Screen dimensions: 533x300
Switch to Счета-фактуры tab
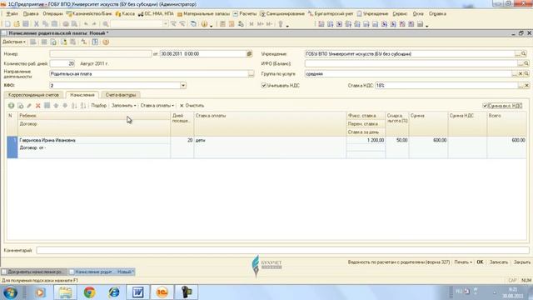pyautogui.click(x=121, y=95)
